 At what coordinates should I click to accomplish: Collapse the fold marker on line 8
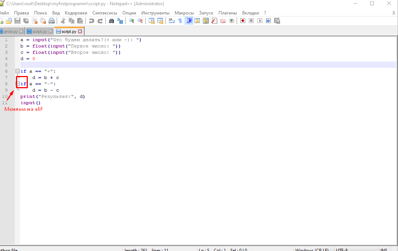pyautogui.click(x=17, y=84)
